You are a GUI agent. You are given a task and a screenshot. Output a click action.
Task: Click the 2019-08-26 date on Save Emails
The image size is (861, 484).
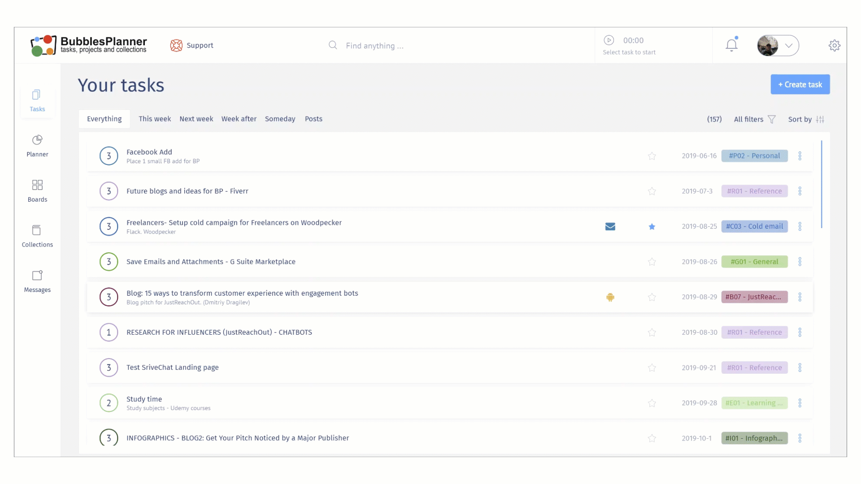(x=699, y=262)
